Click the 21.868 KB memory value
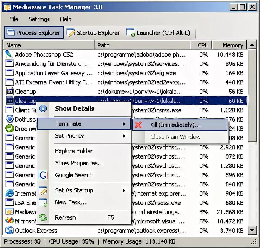This screenshot has height=248, width=260. pos(230,212)
